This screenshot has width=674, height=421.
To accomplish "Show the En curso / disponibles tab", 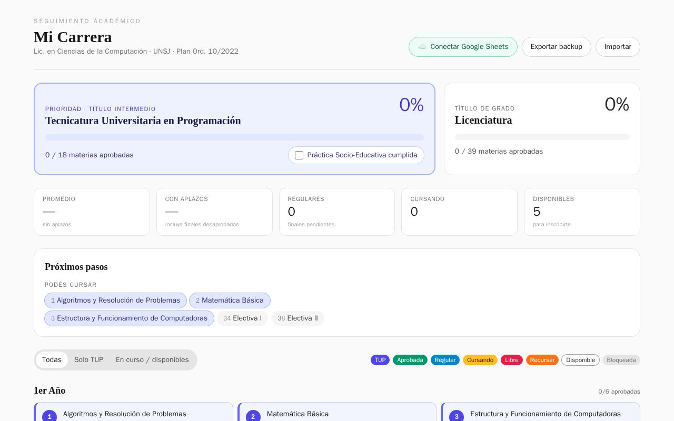I will coord(152,360).
